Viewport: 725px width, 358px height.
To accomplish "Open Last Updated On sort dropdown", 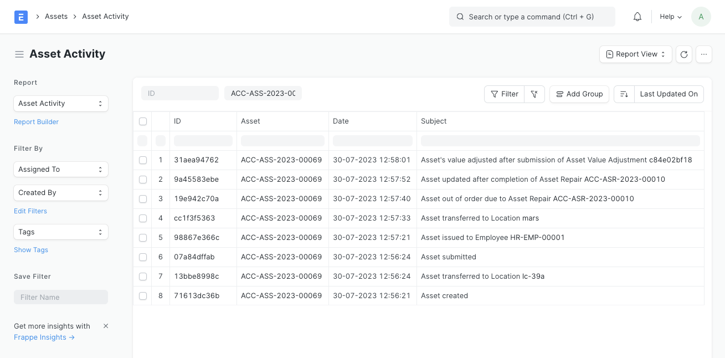I will (x=669, y=94).
